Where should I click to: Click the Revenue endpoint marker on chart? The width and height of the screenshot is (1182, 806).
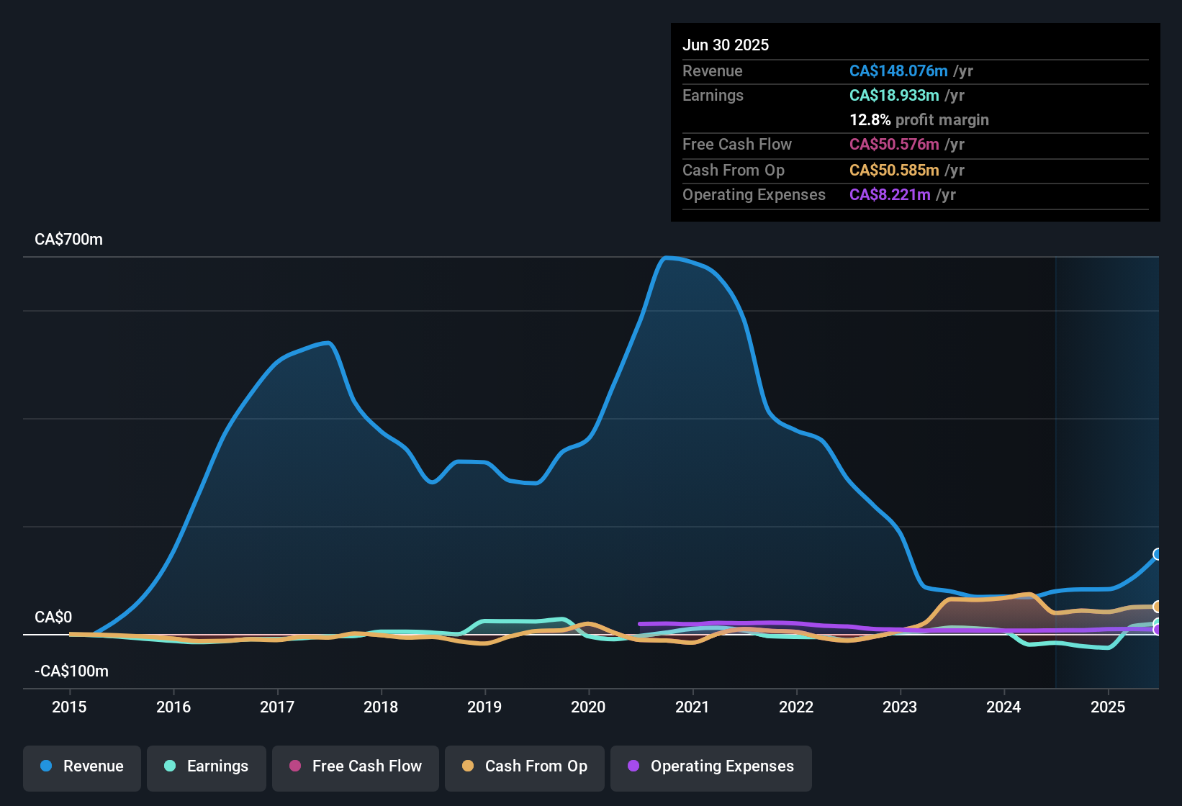tap(1158, 554)
